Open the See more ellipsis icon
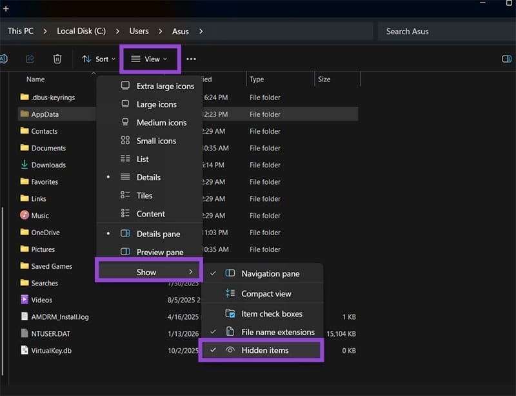This screenshot has width=516, height=396. pos(191,59)
